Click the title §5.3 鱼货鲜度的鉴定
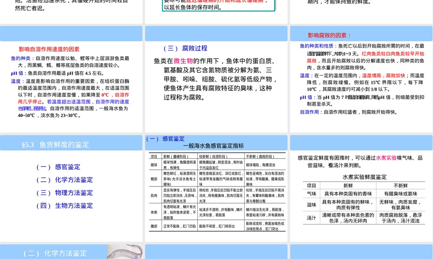The height and width of the screenshot is (259, 433). tap(55, 145)
